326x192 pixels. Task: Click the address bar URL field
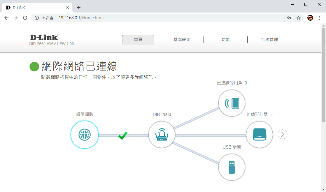click(x=167, y=18)
